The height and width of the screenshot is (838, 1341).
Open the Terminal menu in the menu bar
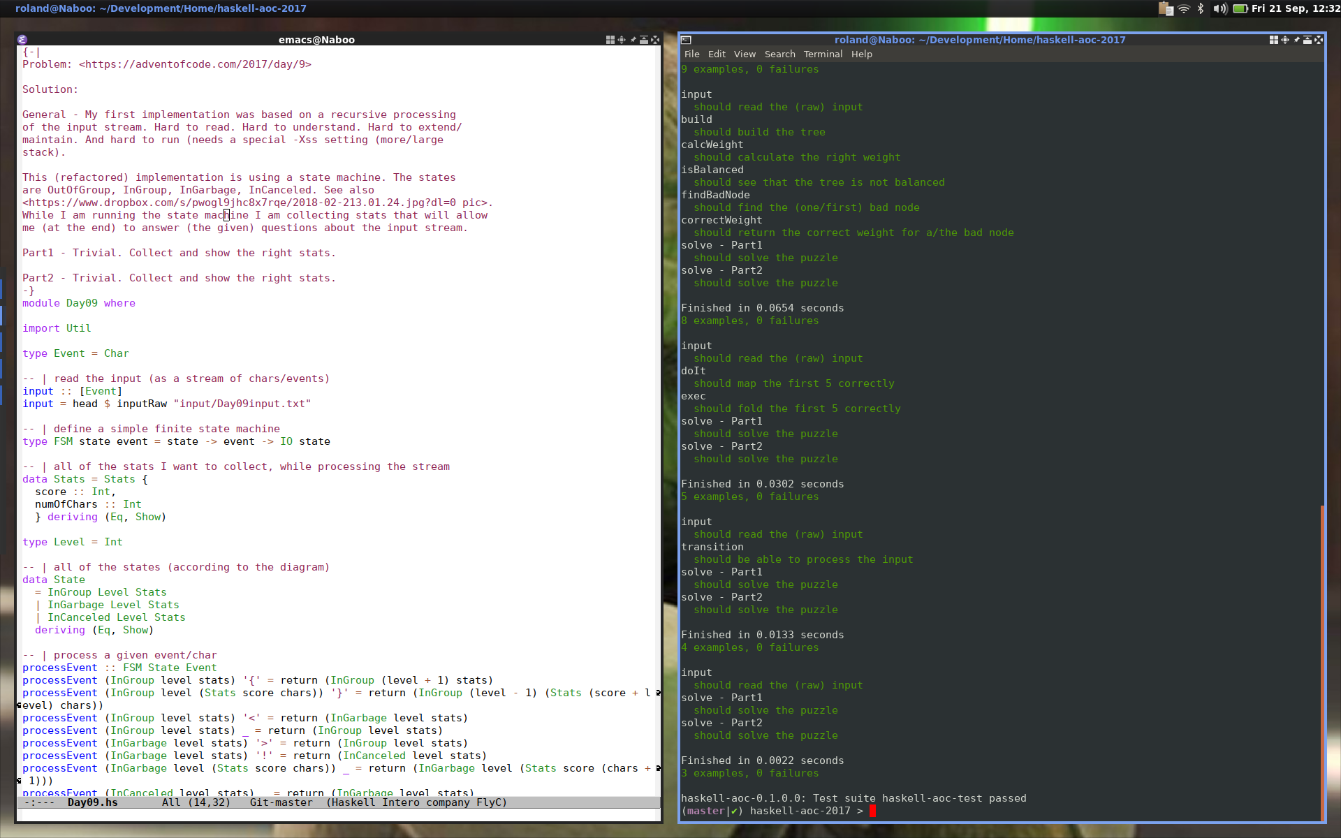coord(823,54)
